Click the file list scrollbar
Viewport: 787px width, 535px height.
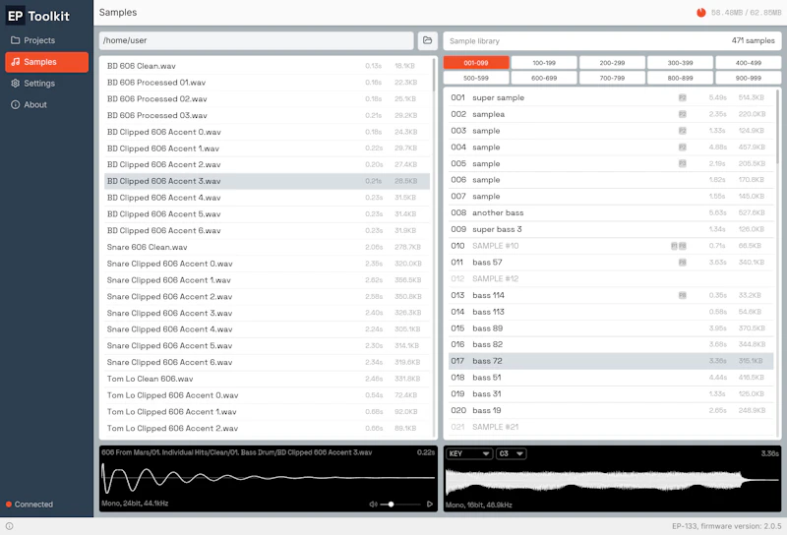point(435,75)
